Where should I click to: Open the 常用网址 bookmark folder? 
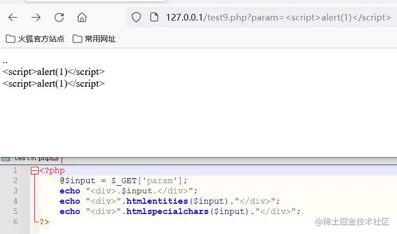tap(94, 39)
